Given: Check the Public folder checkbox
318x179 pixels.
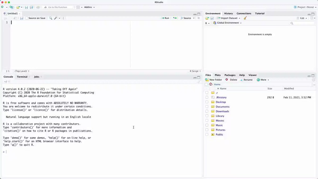Looking at the screenshot, I should 207,134.
